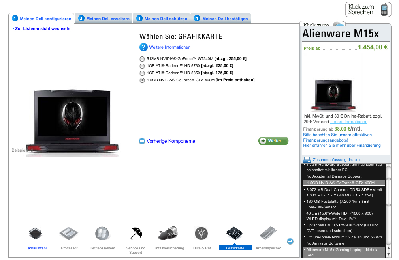Click Bitte beachten Sie unsere attraktiven Finanzierungsangebote

(x=337, y=137)
